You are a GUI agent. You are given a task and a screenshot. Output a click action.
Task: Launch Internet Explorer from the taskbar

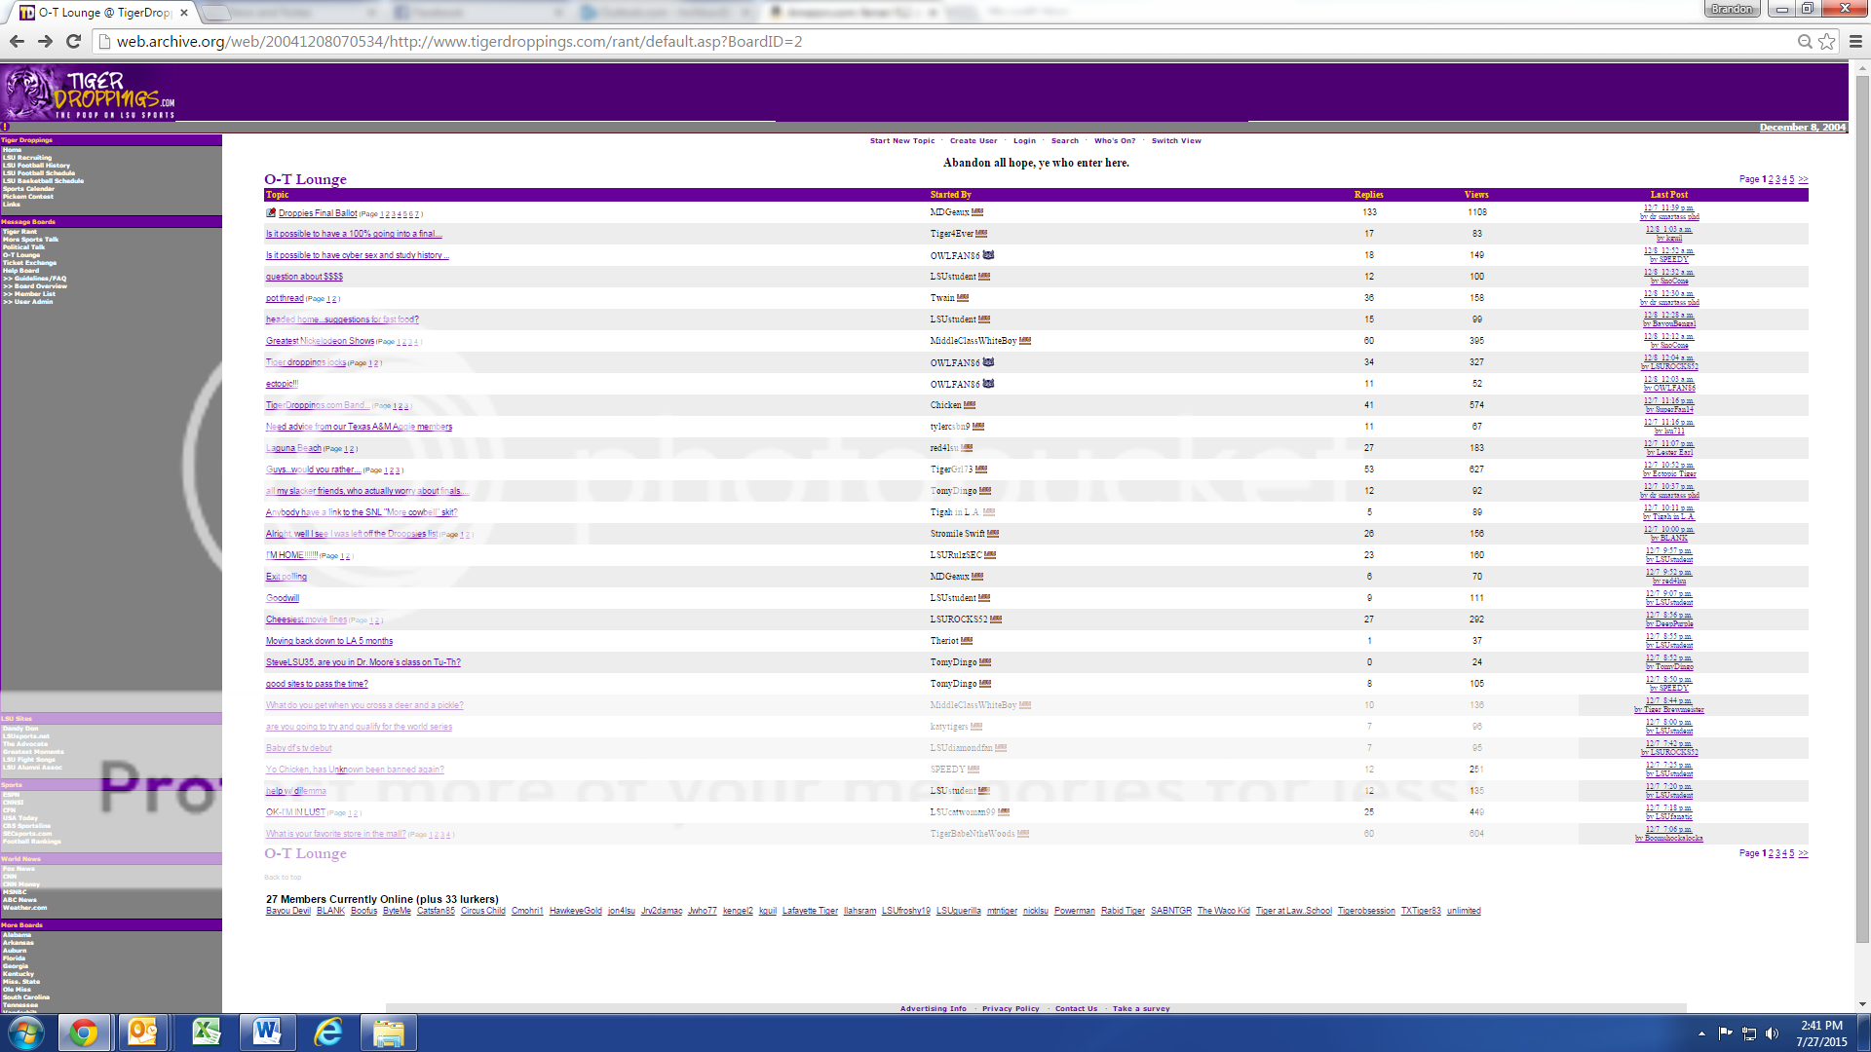(327, 1032)
